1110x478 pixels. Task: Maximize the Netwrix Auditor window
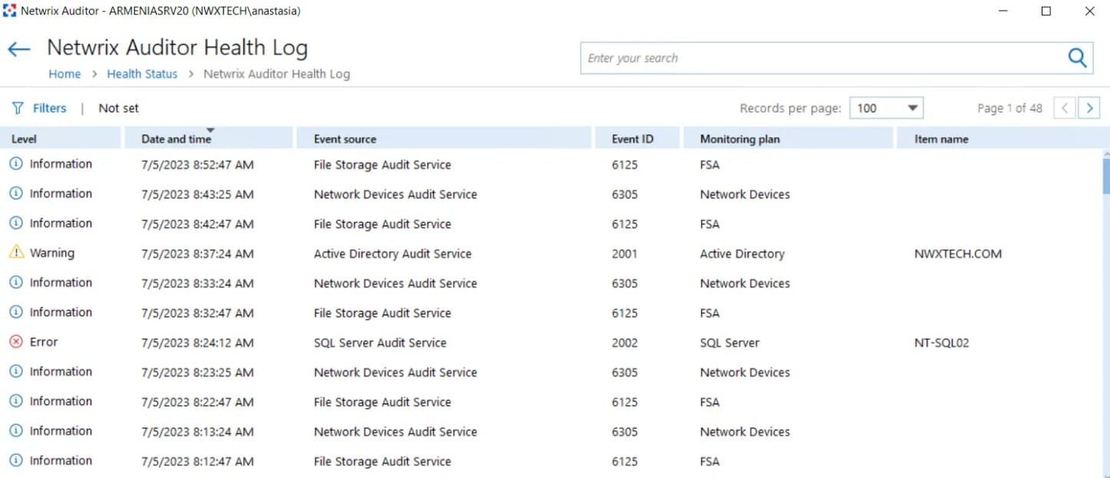(1046, 11)
